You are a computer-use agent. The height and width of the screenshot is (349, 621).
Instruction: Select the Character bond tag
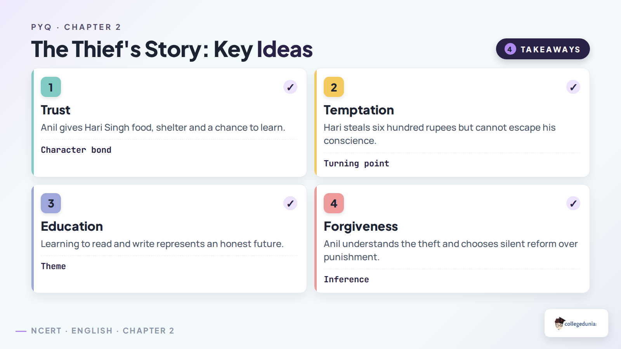tap(76, 150)
